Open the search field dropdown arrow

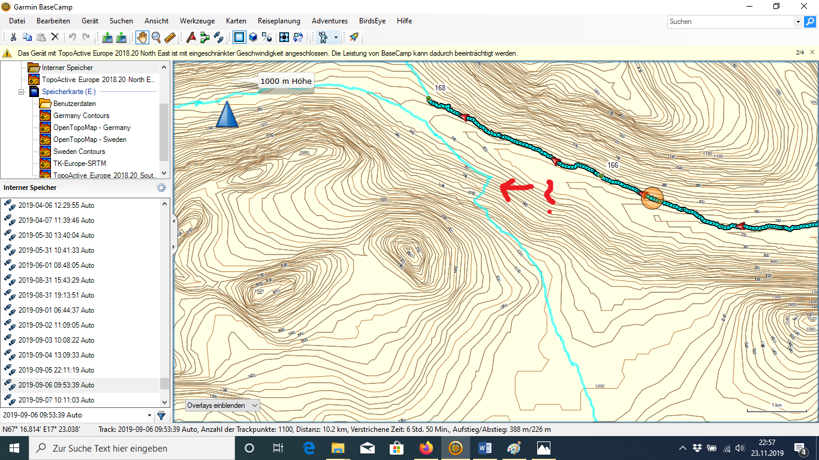pos(798,22)
